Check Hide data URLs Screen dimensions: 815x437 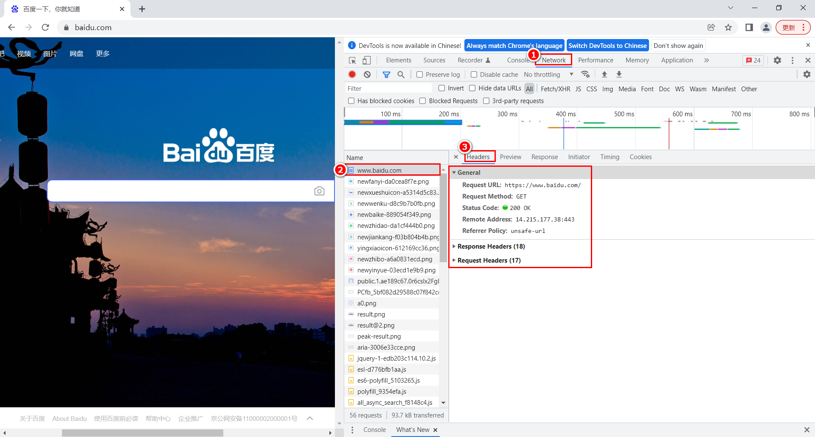[x=472, y=88]
